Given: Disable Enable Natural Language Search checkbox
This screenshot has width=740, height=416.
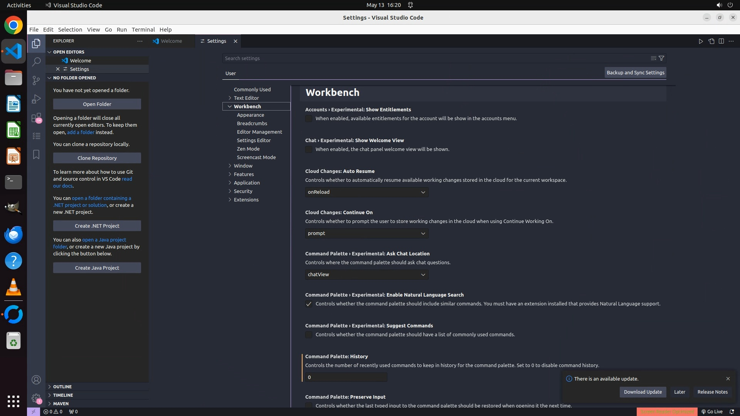Looking at the screenshot, I should (309, 304).
